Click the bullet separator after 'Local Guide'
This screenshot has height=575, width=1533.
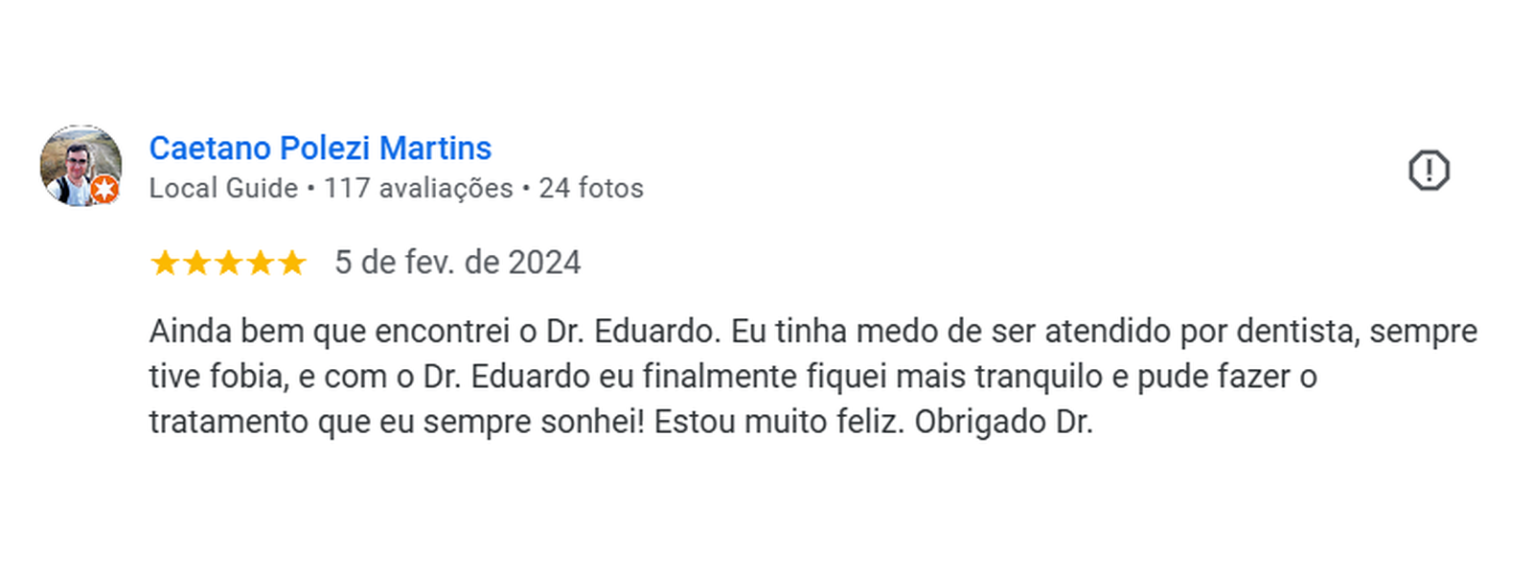pyautogui.click(x=309, y=189)
